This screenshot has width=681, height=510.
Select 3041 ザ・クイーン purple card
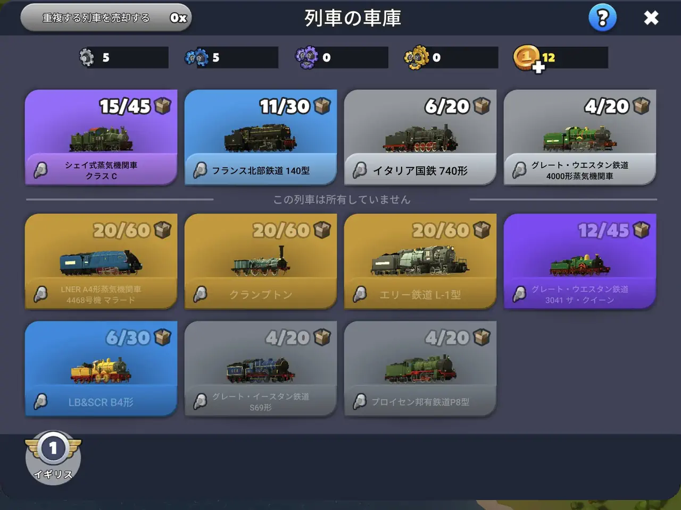[x=580, y=261]
